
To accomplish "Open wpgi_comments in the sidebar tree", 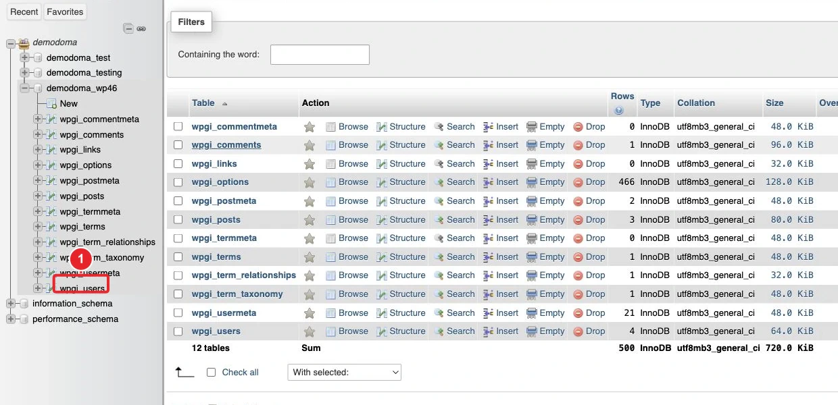I will 92,135.
